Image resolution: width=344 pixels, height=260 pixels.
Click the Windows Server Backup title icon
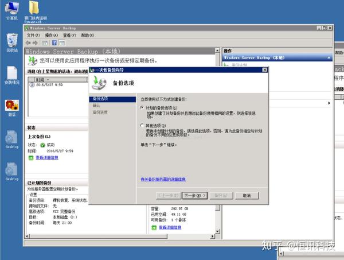pos(27,28)
